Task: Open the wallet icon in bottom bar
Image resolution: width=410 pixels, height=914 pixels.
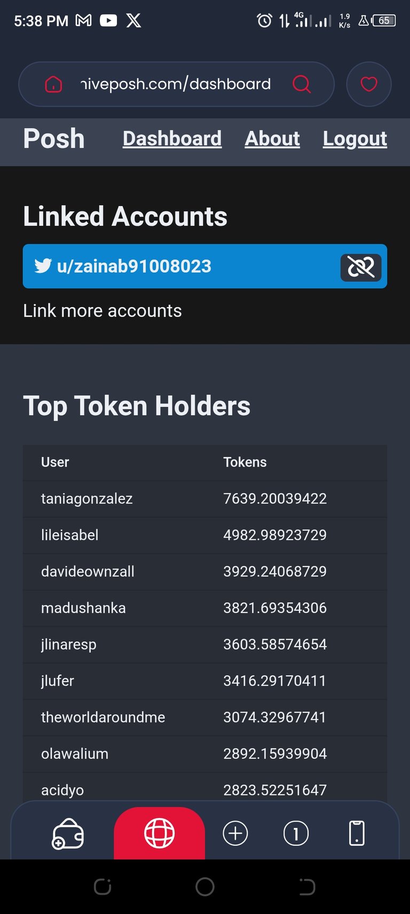Action: point(68,833)
